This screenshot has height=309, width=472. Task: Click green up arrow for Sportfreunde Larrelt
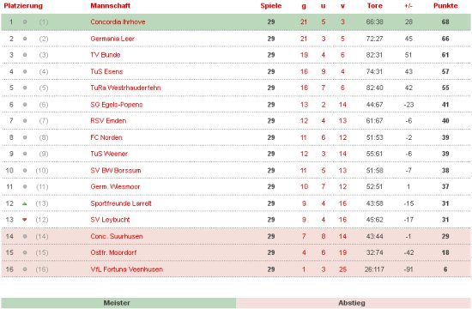25,204
